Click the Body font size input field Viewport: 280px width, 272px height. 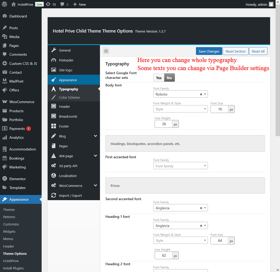(x=219, y=109)
